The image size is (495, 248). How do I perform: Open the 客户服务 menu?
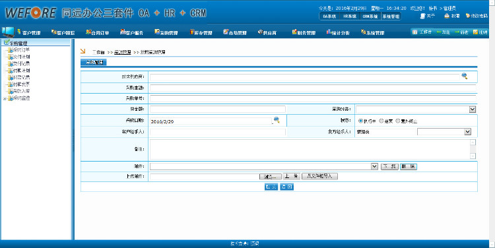point(132,32)
